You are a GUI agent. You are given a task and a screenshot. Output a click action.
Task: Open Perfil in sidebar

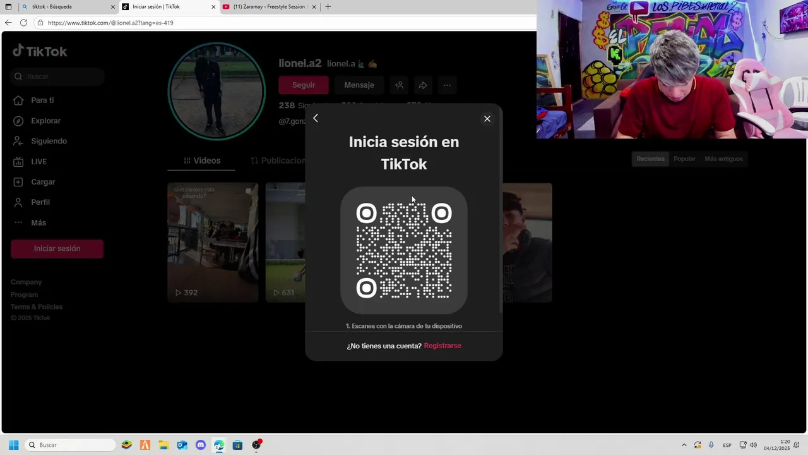(x=40, y=202)
